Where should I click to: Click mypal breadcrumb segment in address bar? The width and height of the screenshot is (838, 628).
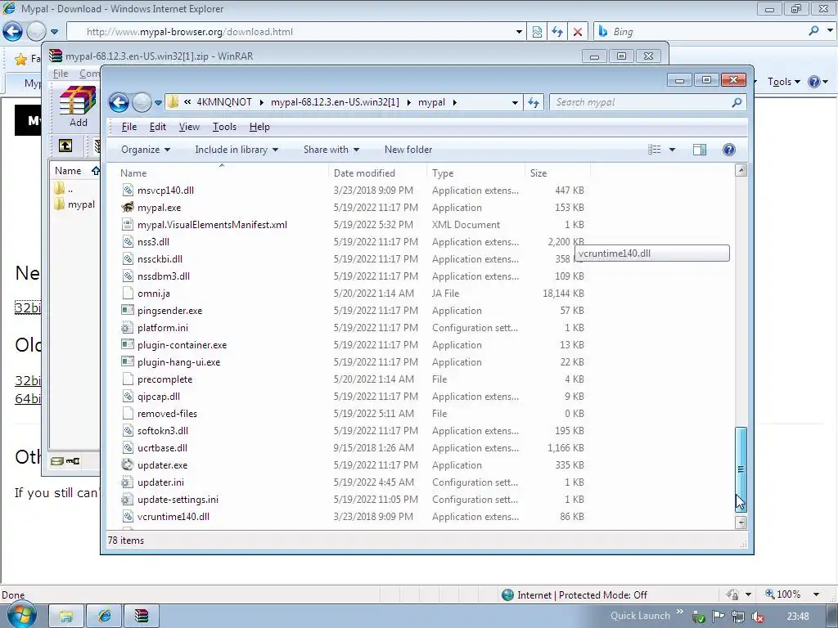[431, 102]
